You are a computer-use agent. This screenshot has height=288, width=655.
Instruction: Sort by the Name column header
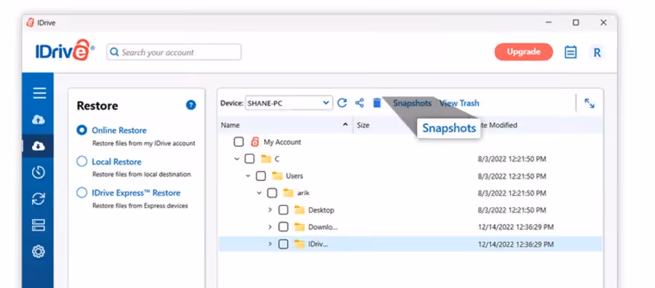tap(286, 125)
